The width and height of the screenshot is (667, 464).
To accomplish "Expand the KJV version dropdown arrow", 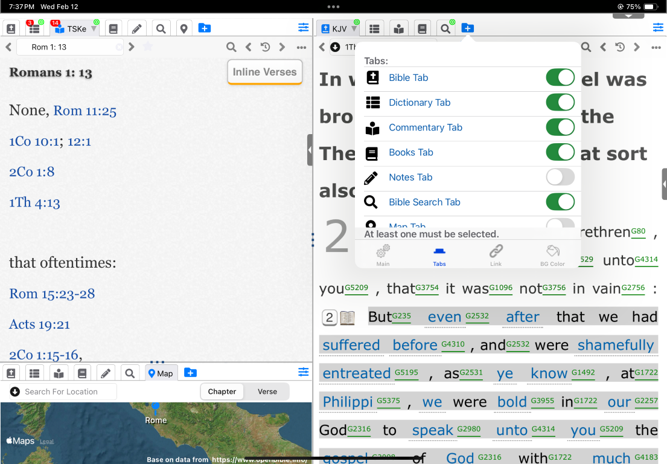I will tap(354, 29).
